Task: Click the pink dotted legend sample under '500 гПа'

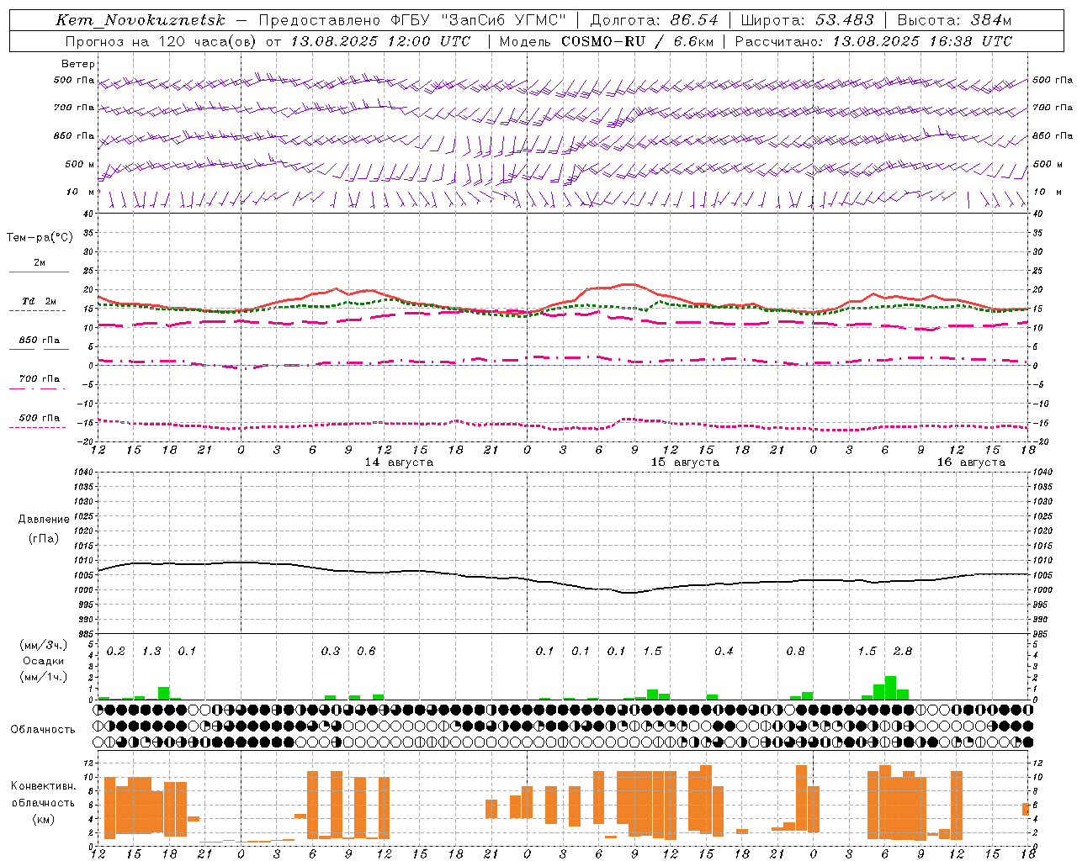Action: click(38, 427)
